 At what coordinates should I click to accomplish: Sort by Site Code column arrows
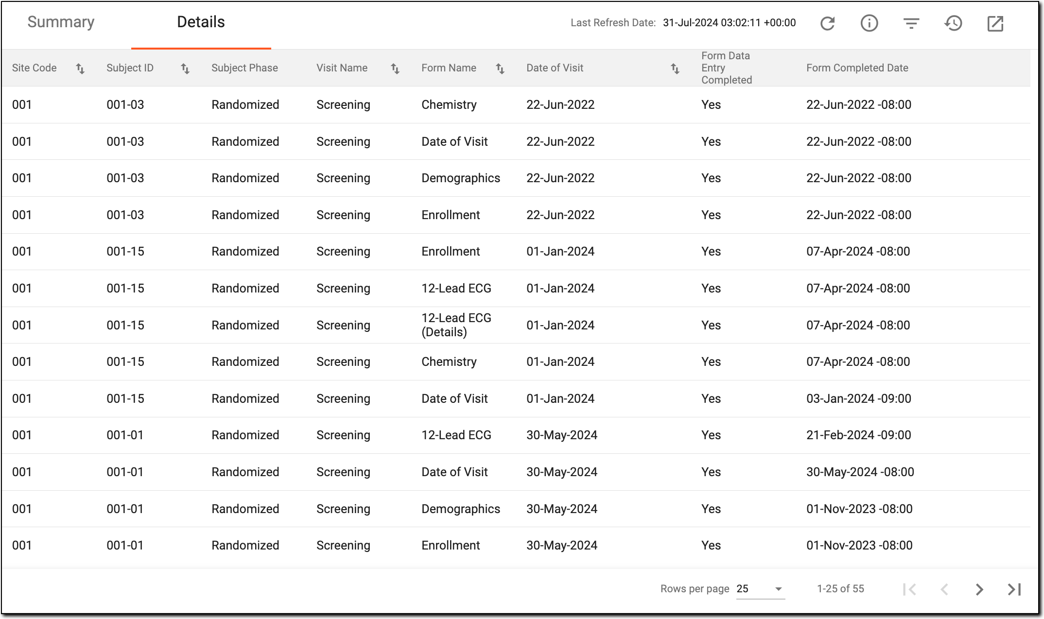80,69
